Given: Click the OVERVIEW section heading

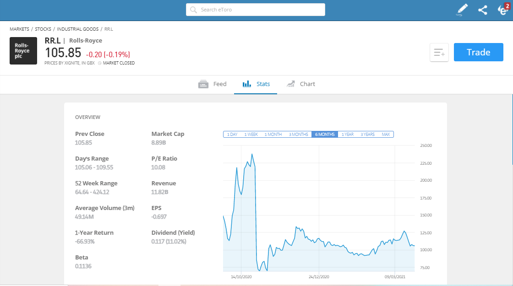Looking at the screenshot, I should (x=87, y=117).
